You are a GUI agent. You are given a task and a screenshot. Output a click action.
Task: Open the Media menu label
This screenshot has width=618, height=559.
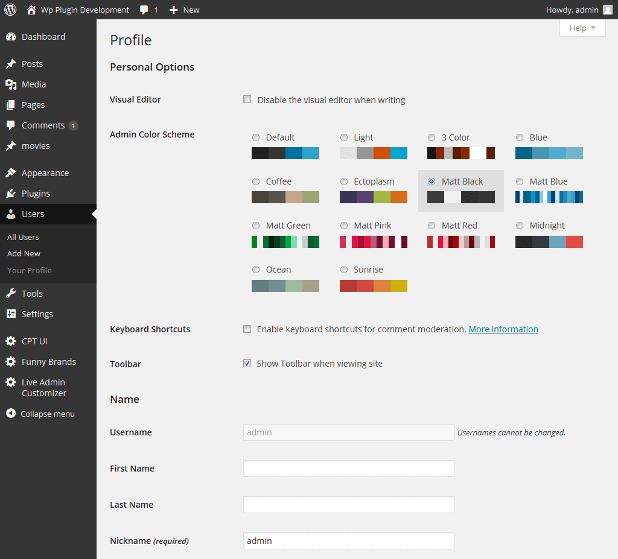34,84
